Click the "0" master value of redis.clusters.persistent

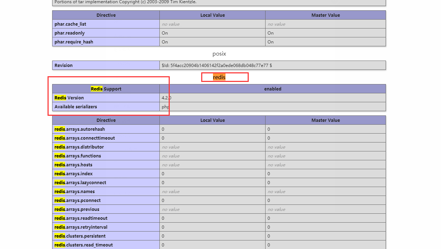269,236
